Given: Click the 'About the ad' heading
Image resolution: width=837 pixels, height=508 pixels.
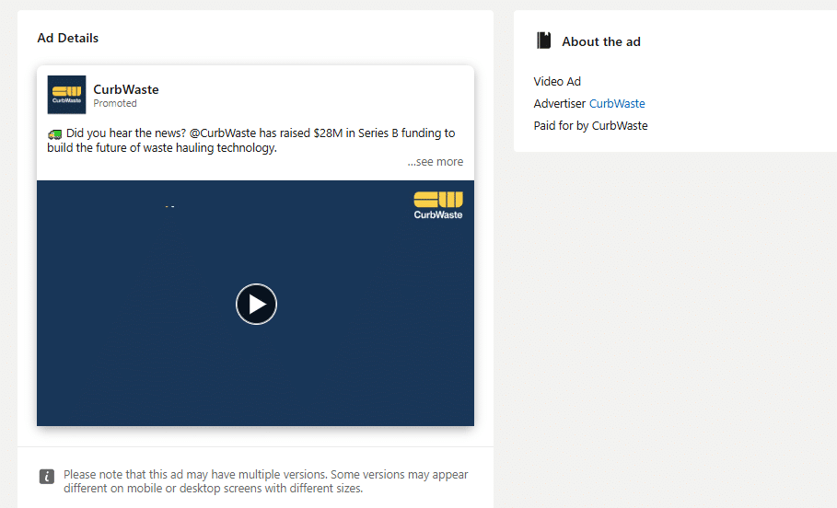Looking at the screenshot, I should pos(600,41).
